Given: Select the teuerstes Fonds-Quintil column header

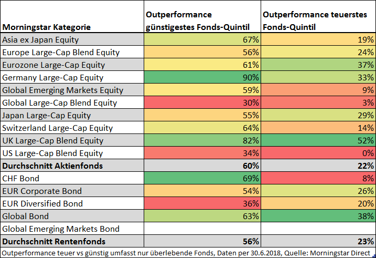Looking at the screenshot, I should tap(318, 20).
